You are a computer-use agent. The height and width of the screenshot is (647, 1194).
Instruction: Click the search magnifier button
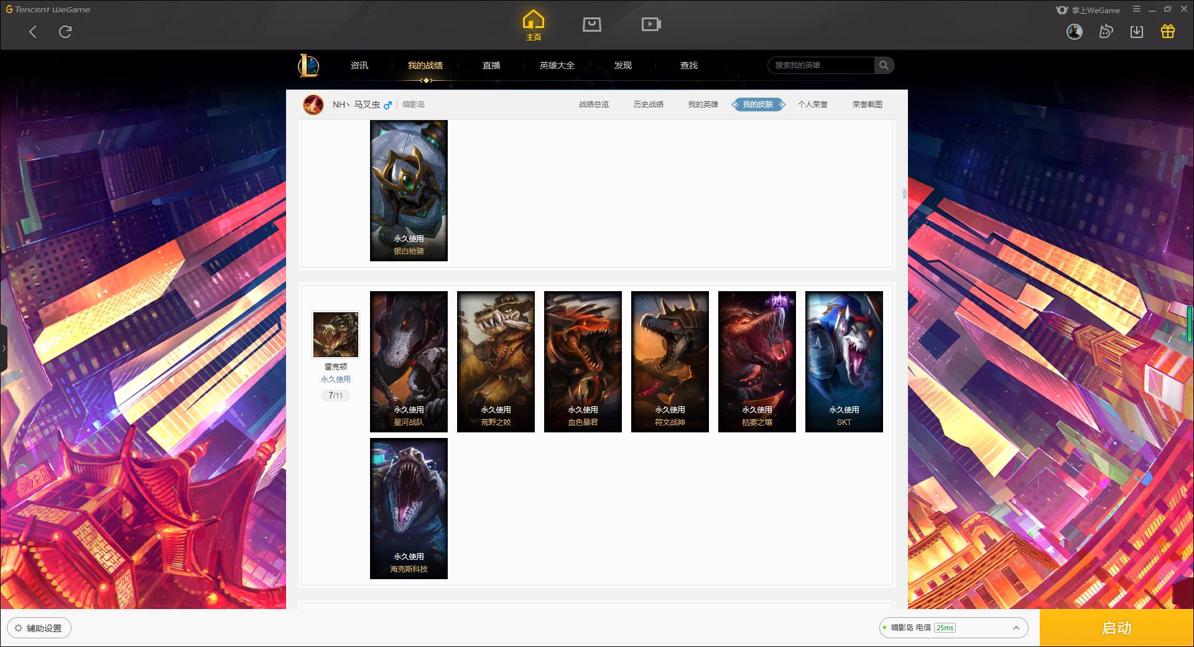click(x=884, y=65)
